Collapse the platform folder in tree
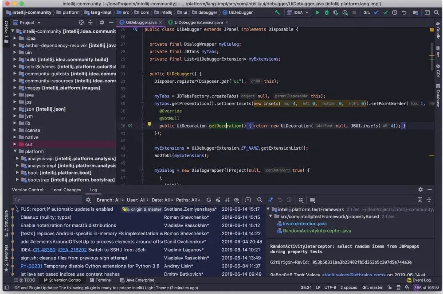 (x=15, y=151)
